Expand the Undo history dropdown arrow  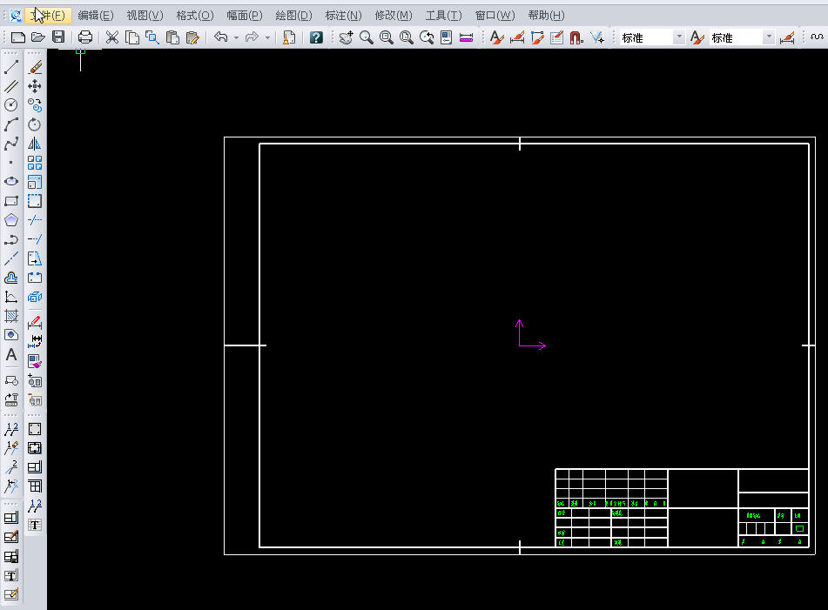236,37
